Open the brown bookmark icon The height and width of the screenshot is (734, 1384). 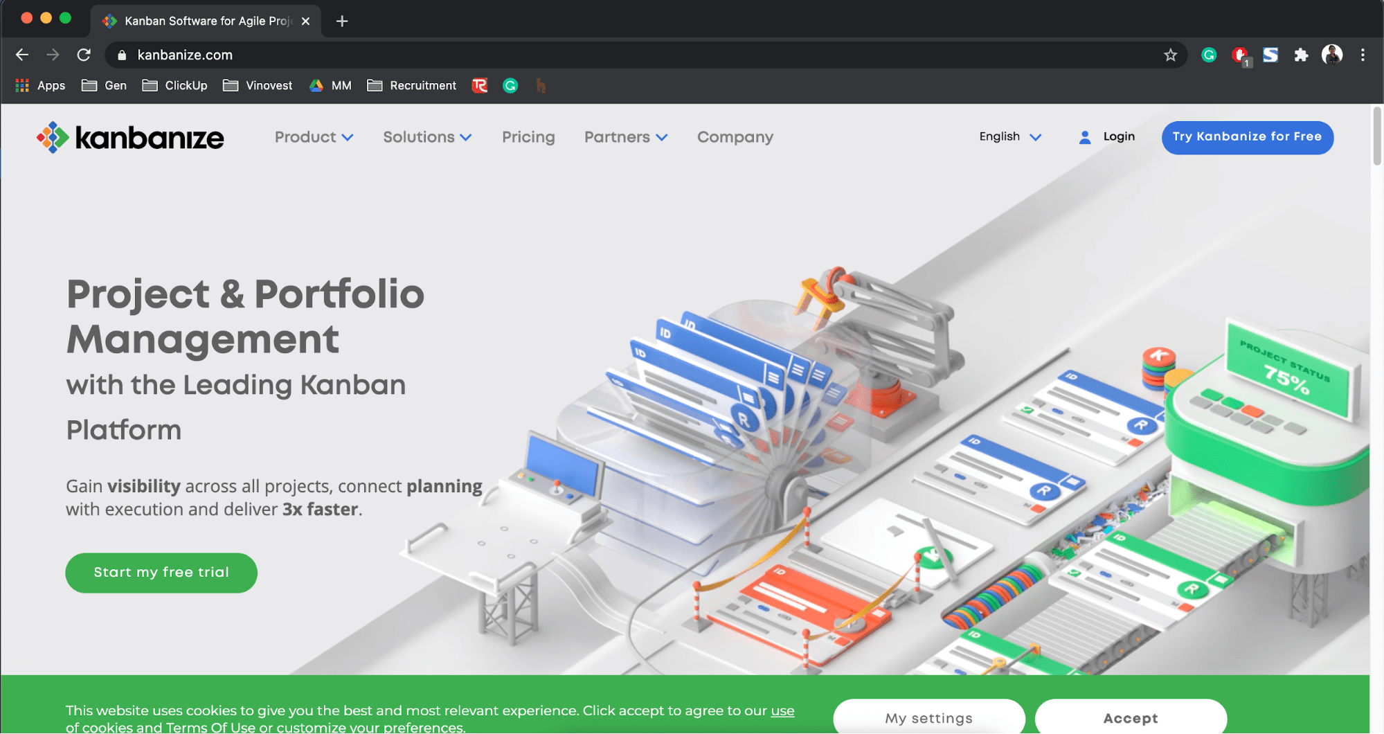point(541,85)
